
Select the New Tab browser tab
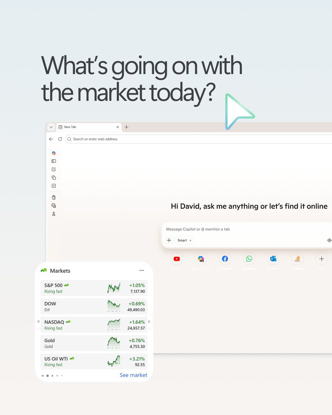[89, 127]
